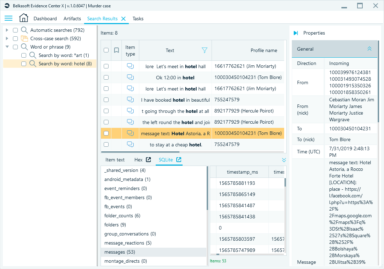This screenshot has width=384, height=269.
Task: Check the Automatic searches checkbox
Action: [15, 30]
